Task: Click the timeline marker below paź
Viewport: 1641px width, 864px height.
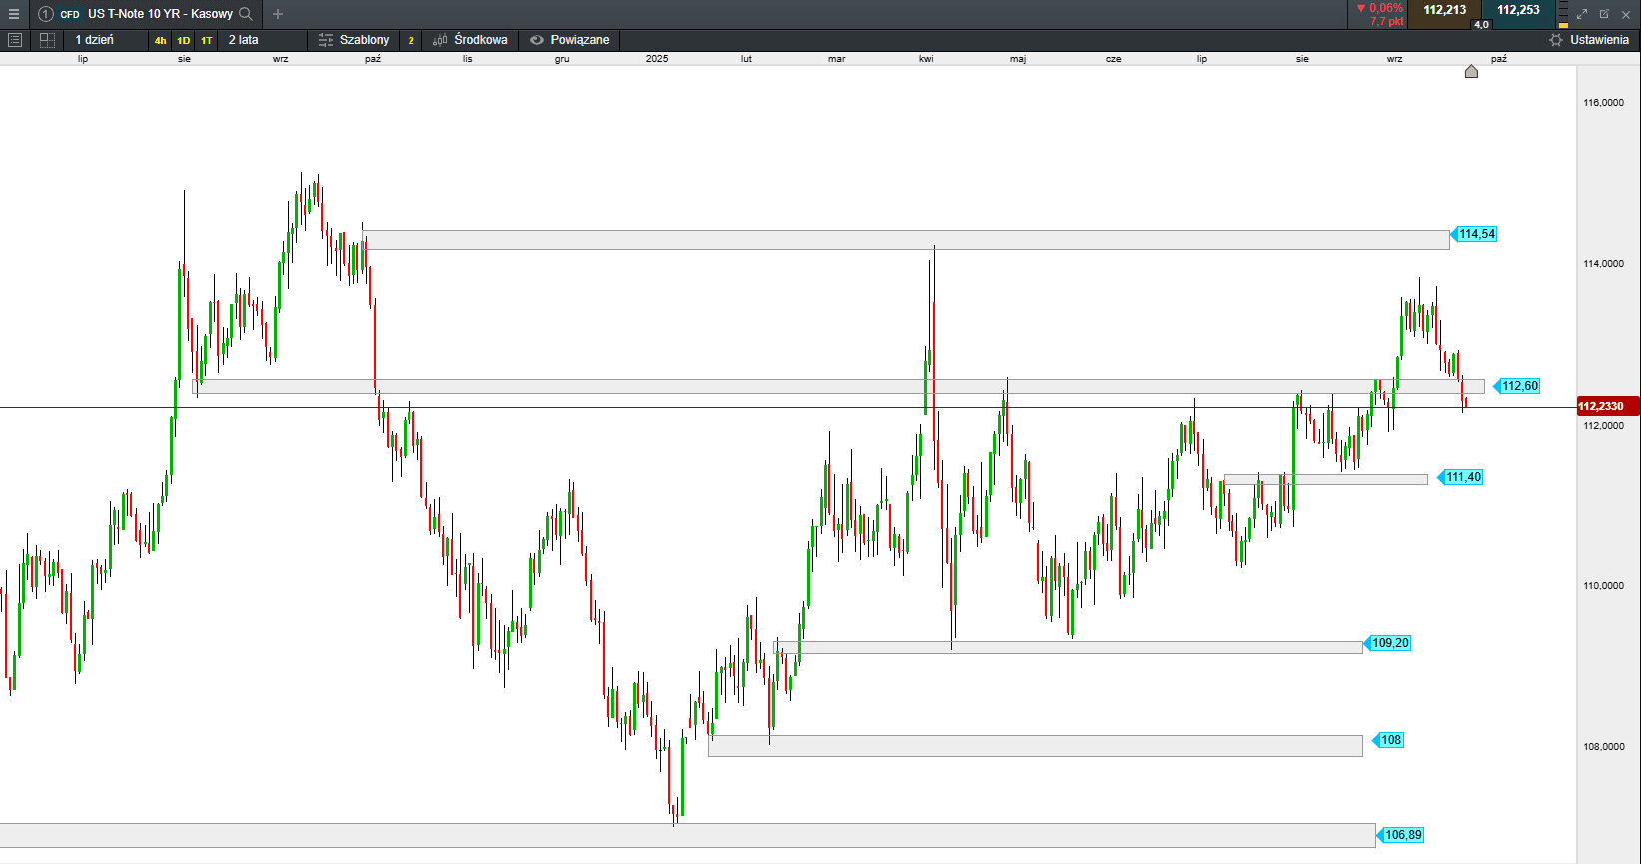Action: [1471, 71]
